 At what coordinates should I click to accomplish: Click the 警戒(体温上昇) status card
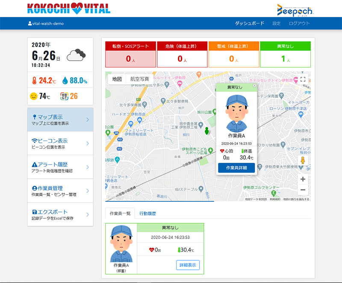(233, 54)
